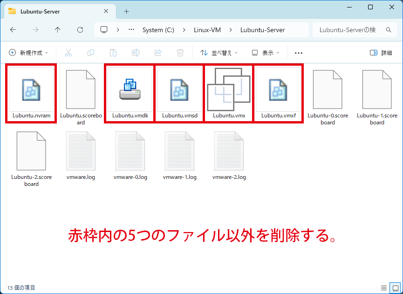The height and width of the screenshot is (294, 403).
Task: Open the 並べ替え sort dropdown
Action: (219, 53)
